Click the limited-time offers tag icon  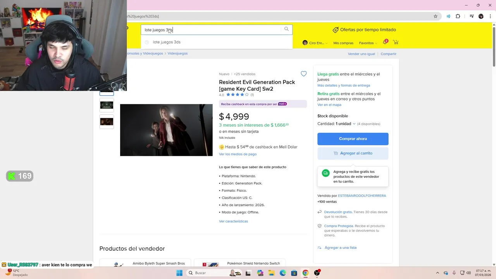[336, 30]
